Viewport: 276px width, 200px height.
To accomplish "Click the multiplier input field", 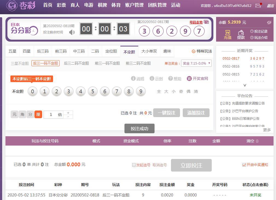I will click(54, 115).
